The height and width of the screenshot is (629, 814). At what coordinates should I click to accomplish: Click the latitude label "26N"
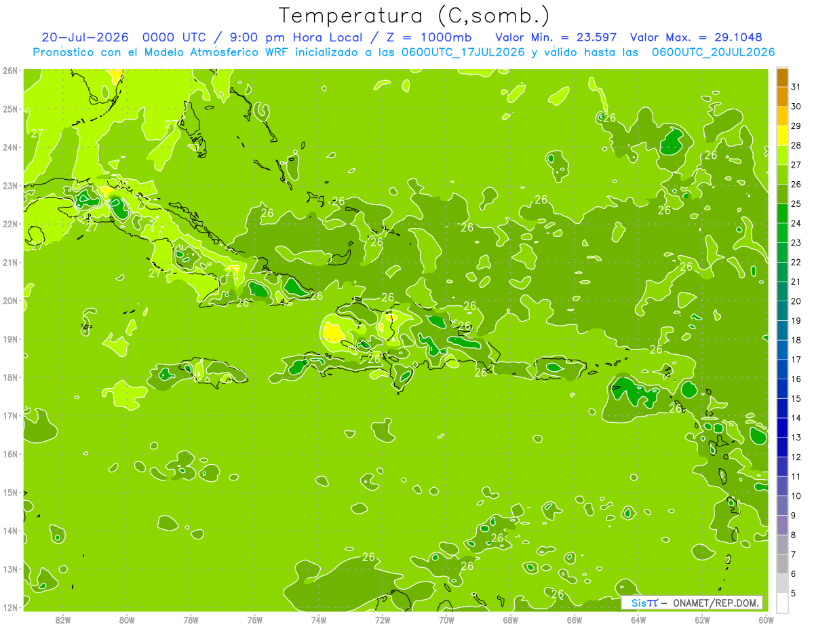[x=10, y=71]
